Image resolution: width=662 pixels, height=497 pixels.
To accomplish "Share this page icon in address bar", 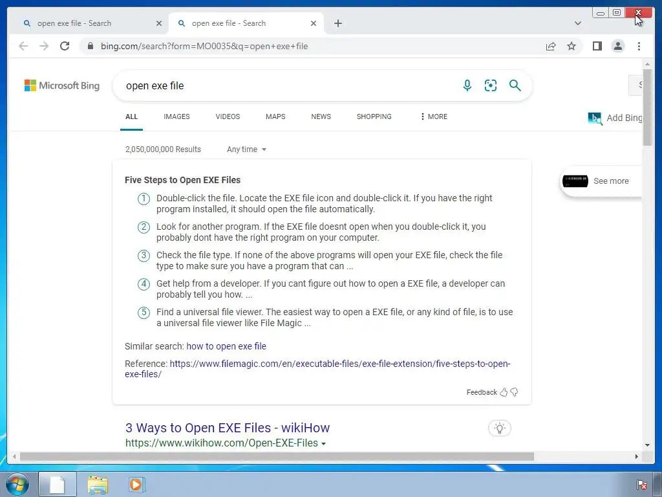I will [551, 46].
